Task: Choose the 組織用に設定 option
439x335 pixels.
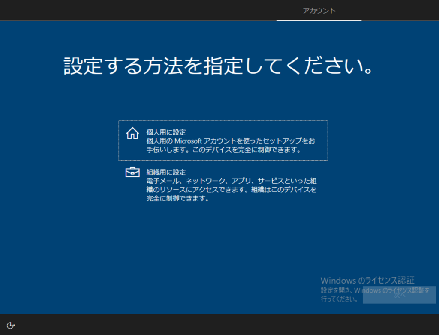Action: [x=223, y=185]
